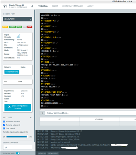Image resolution: width=136 pixels, height=155 pixels.
Task: Open the /dev/ttyACM0 modem port dropdown
Action: (17, 19)
